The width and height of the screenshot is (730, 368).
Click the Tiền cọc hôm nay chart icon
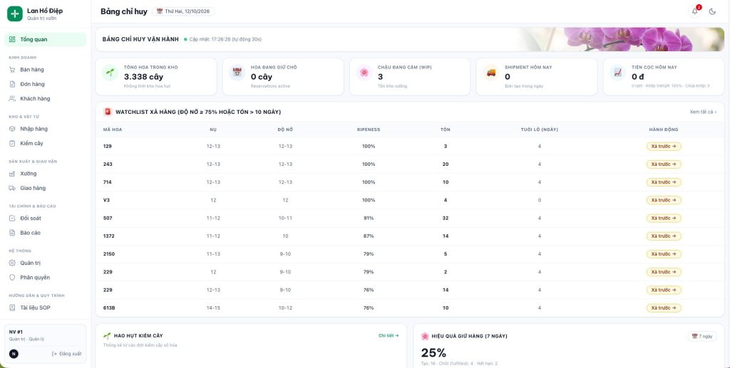618,73
